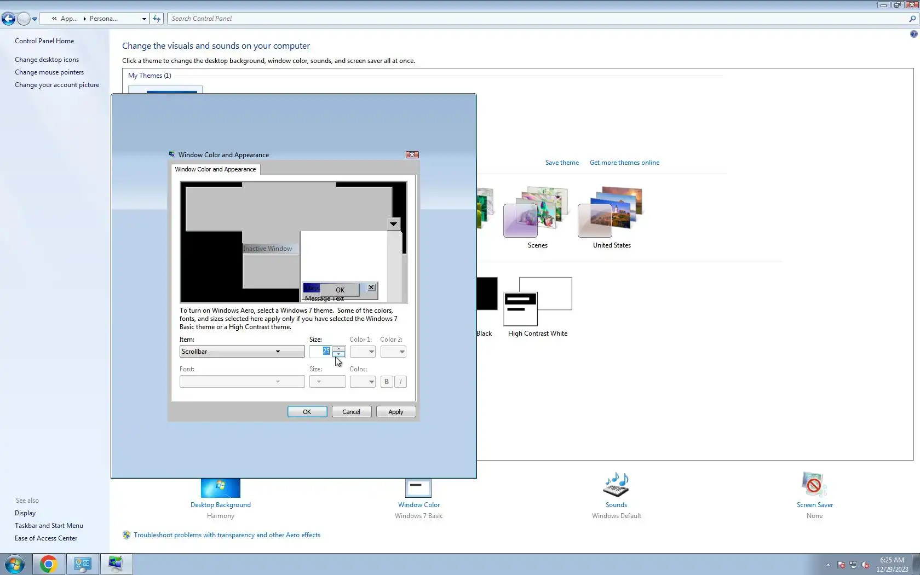Open the Action Center flag icon
This screenshot has height=575, width=920.
click(x=841, y=565)
